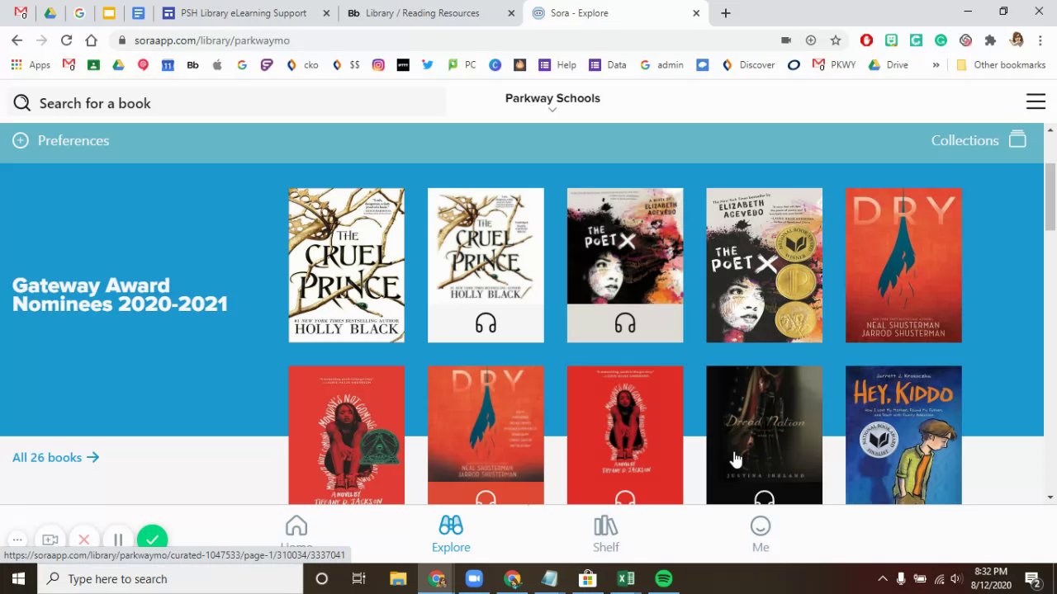
Task: Open the Instagram bookmark icon
Action: coord(378,64)
